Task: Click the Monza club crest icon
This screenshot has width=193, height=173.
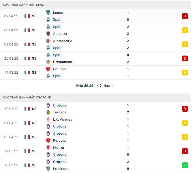Action: click(x=48, y=148)
